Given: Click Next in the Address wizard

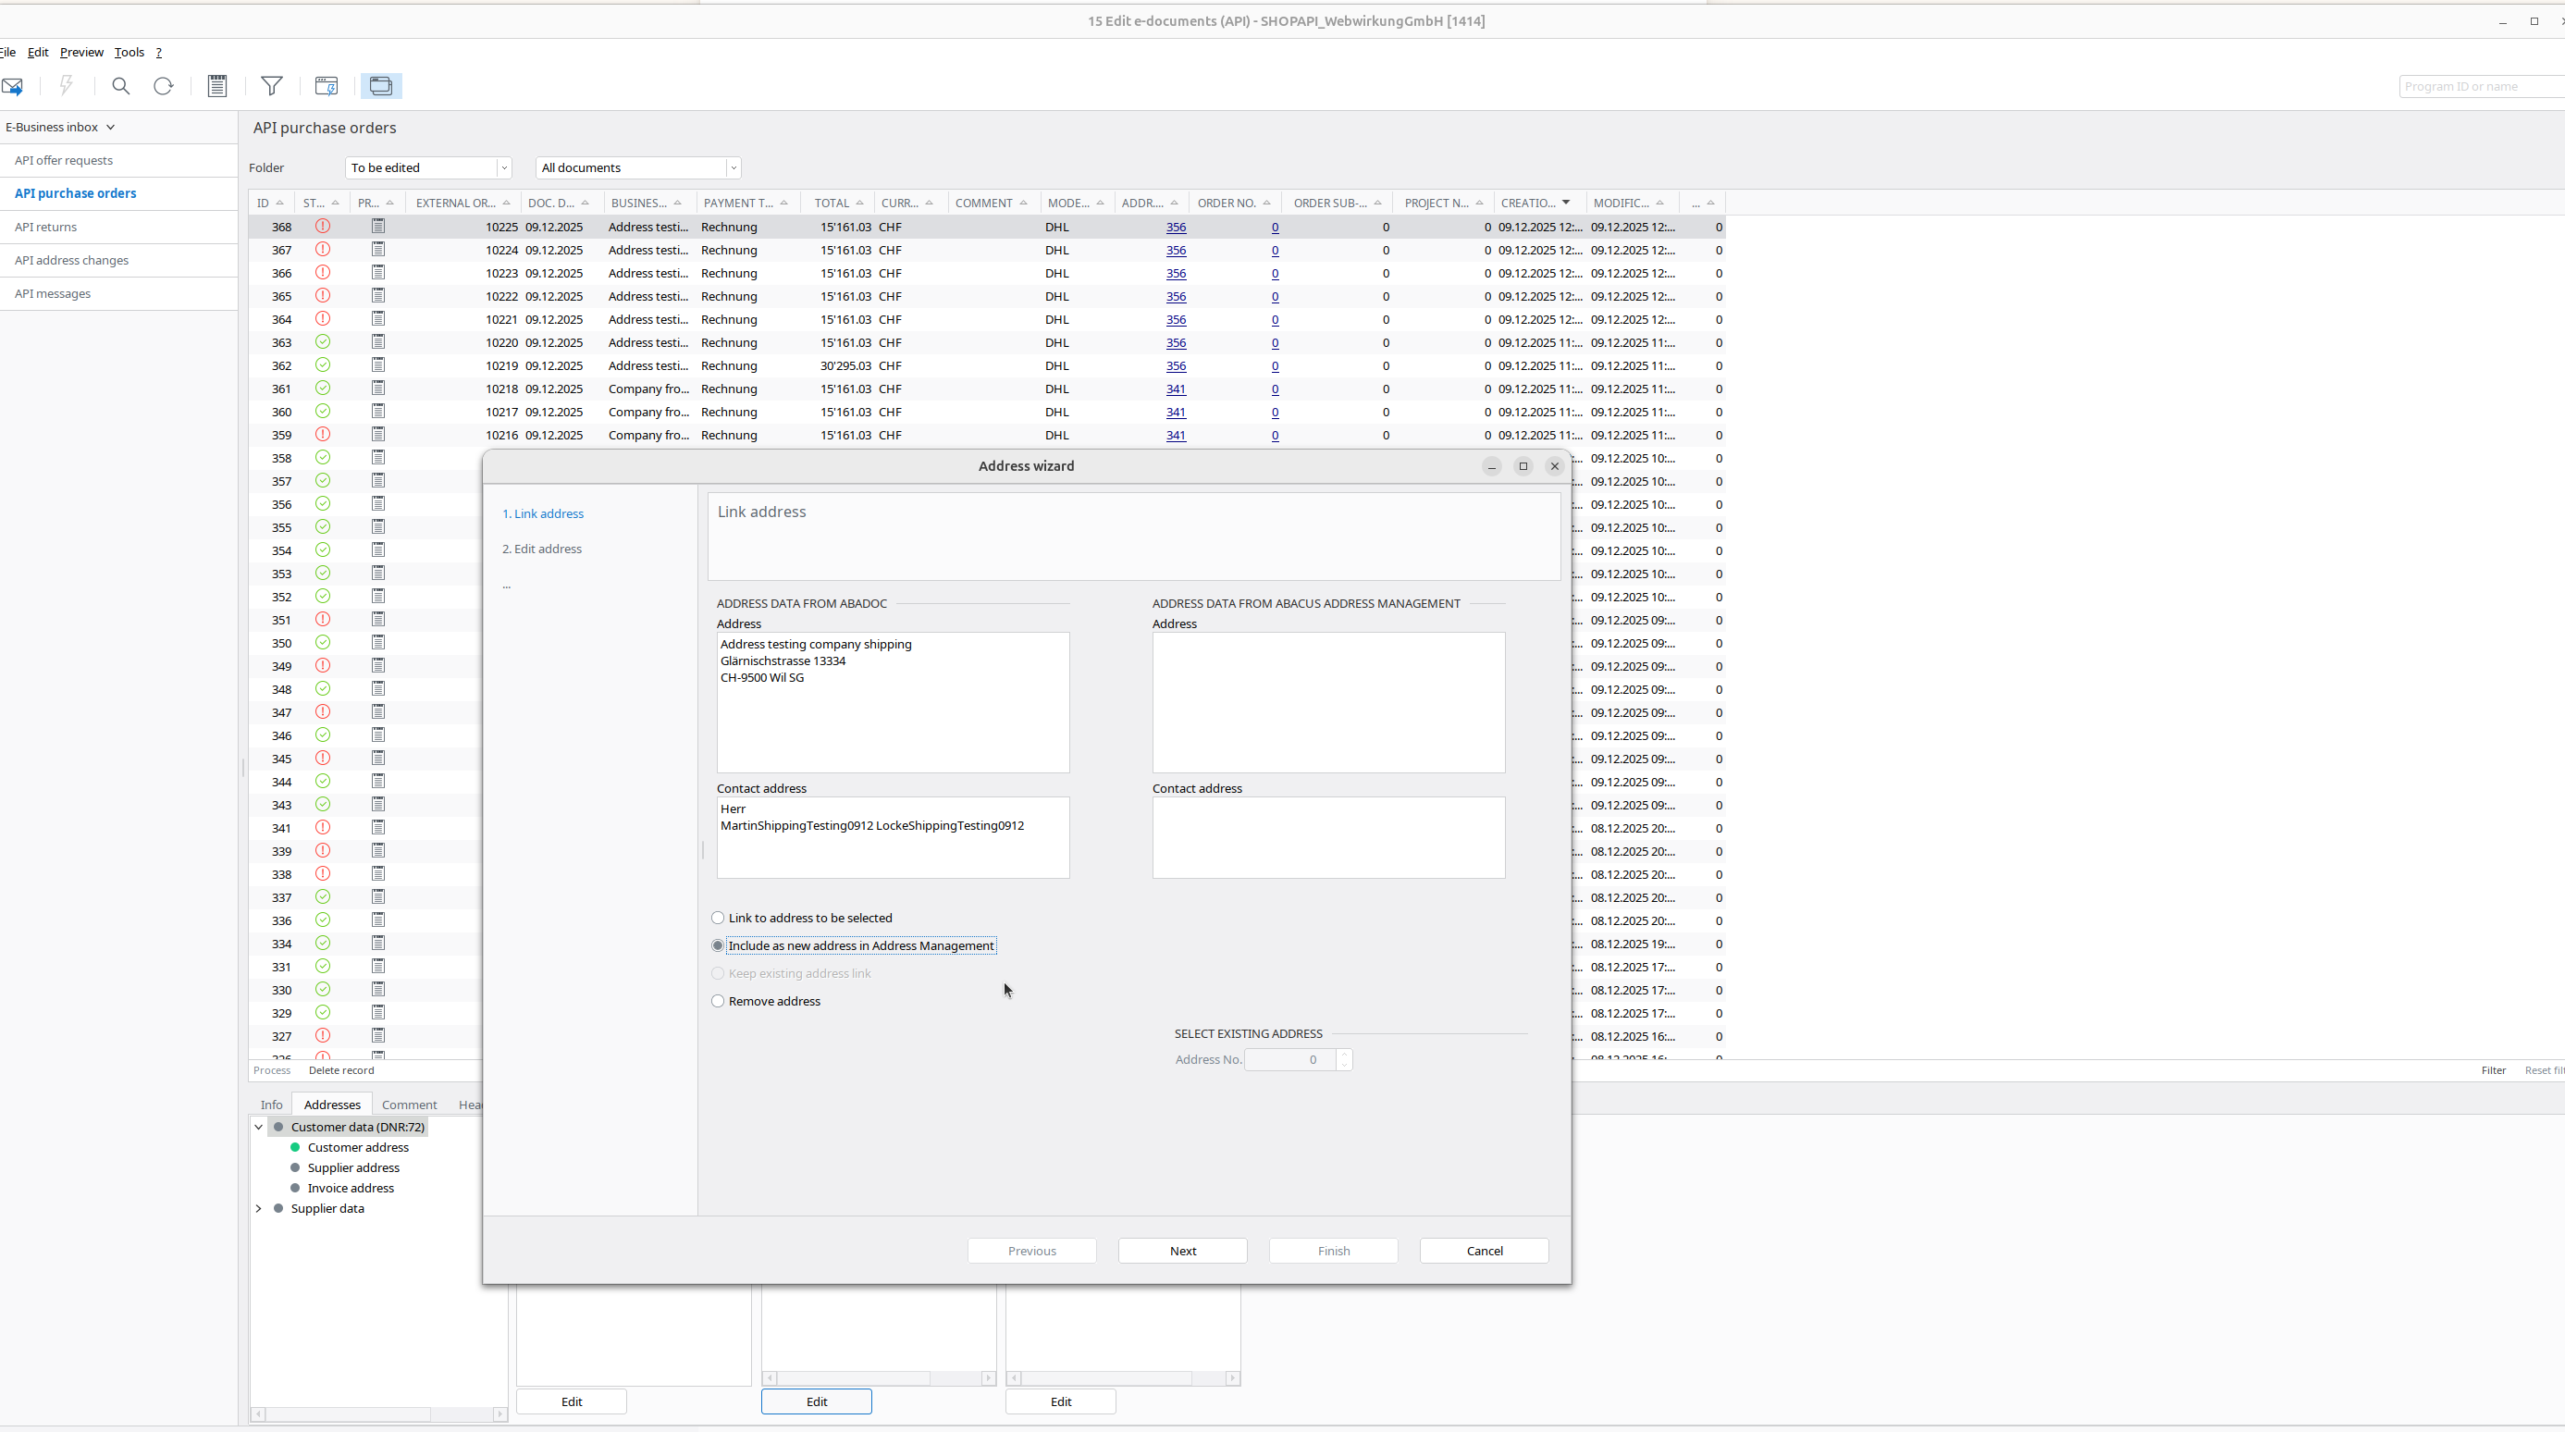Looking at the screenshot, I should pos(1182,1252).
